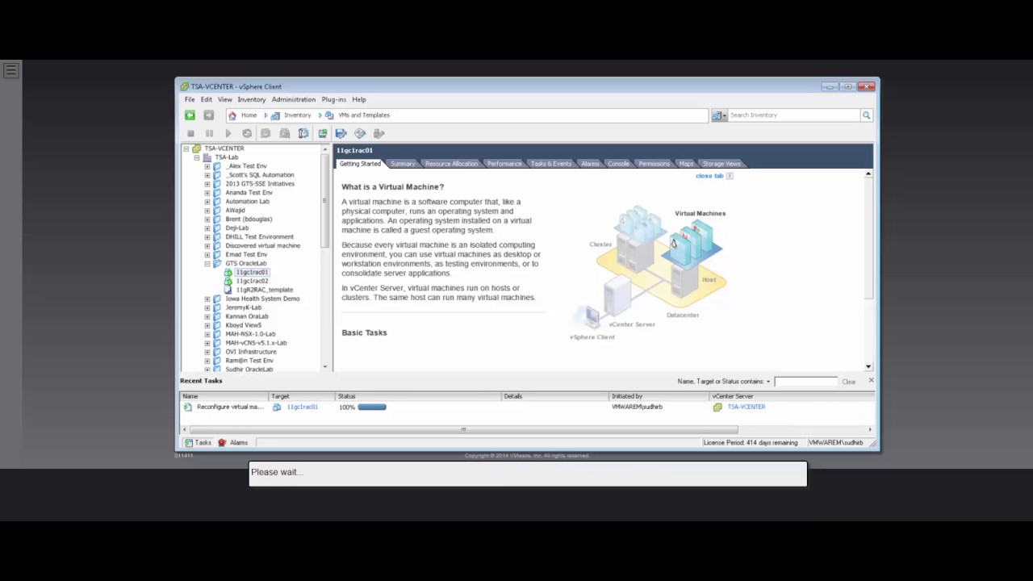Switch to the Summary tab
Viewport: 1033px width, 581px height.
click(x=403, y=164)
